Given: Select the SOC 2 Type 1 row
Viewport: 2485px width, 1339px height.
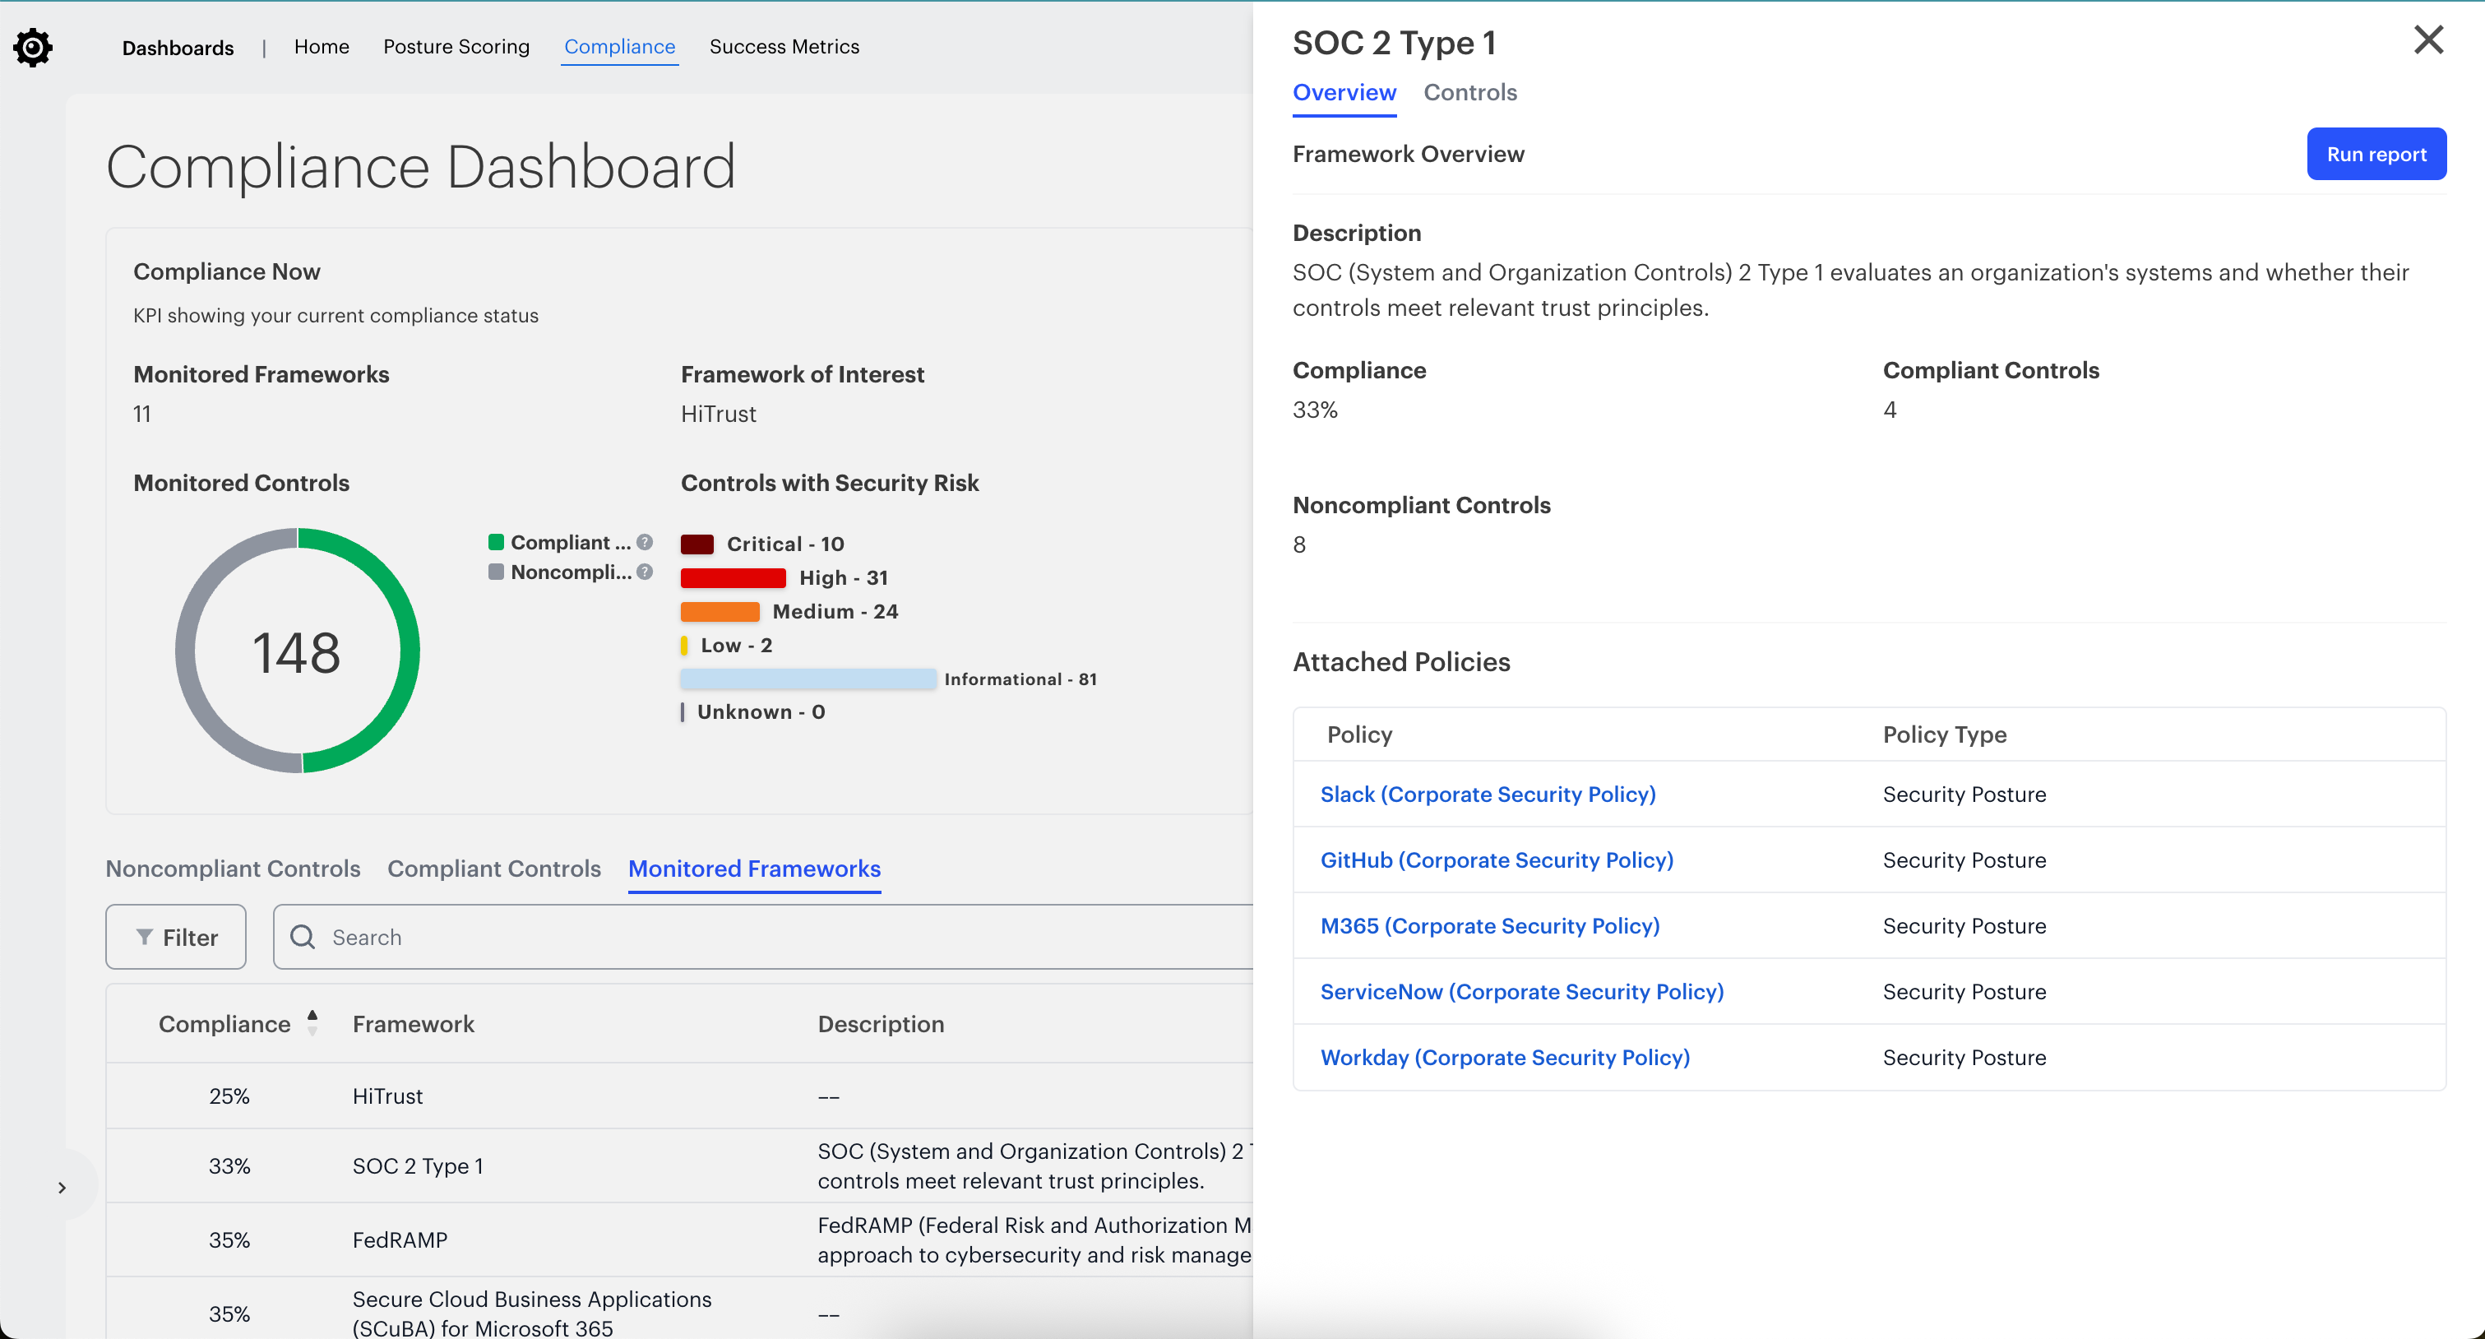Looking at the screenshot, I should click(679, 1165).
